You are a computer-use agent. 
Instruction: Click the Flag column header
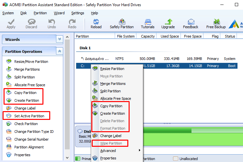click(212, 36)
